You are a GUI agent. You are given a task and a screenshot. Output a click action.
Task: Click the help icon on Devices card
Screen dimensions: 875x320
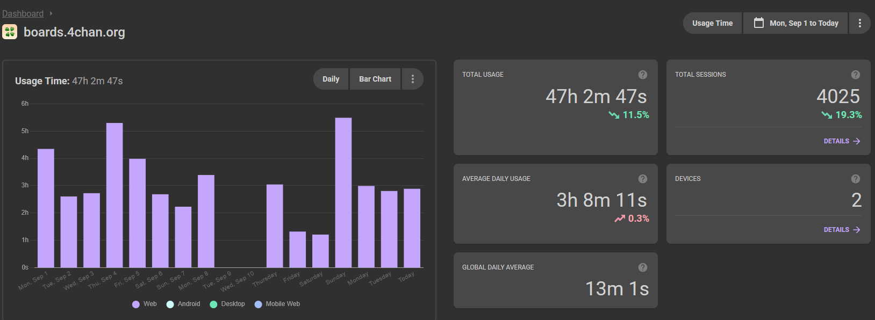click(x=855, y=179)
